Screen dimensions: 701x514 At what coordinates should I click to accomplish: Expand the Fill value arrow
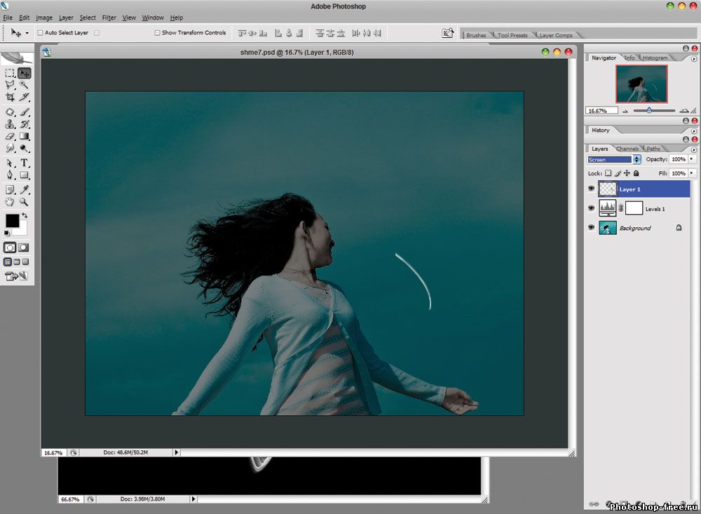click(692, 173)
